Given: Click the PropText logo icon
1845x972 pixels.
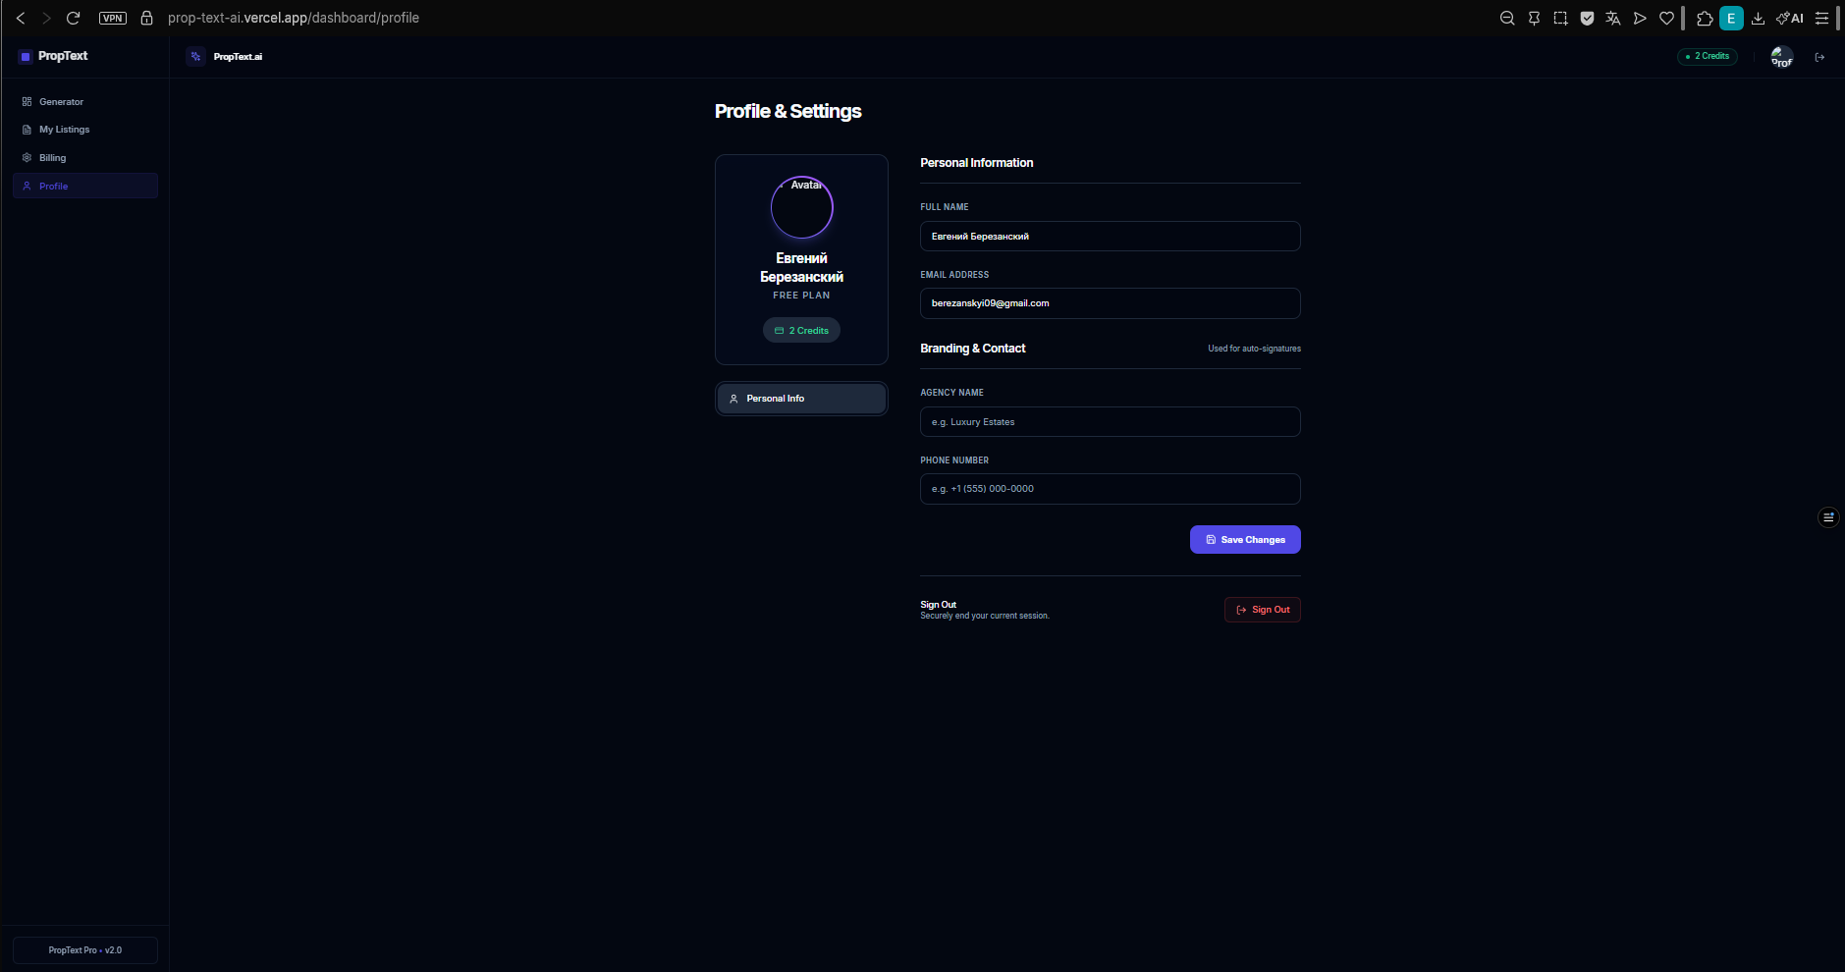Looking at the screenshot, I should pos(24,56).
